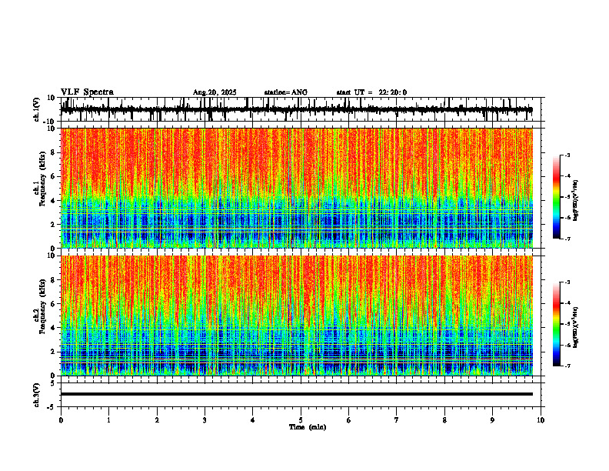This screenshot has height=471, width=609.
Task: Click the log(PSD) label beside ch.1 color scale
Action: point(576,201)
